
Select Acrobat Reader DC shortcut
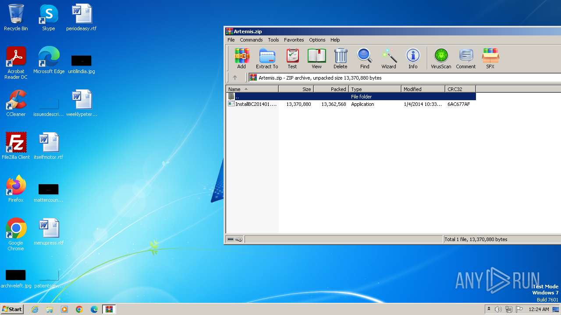coord(16,63)
